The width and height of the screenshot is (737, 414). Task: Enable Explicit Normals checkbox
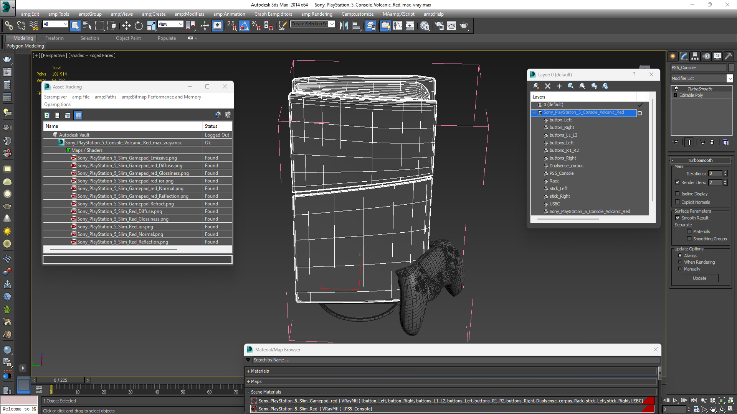[x=677, y=202]
